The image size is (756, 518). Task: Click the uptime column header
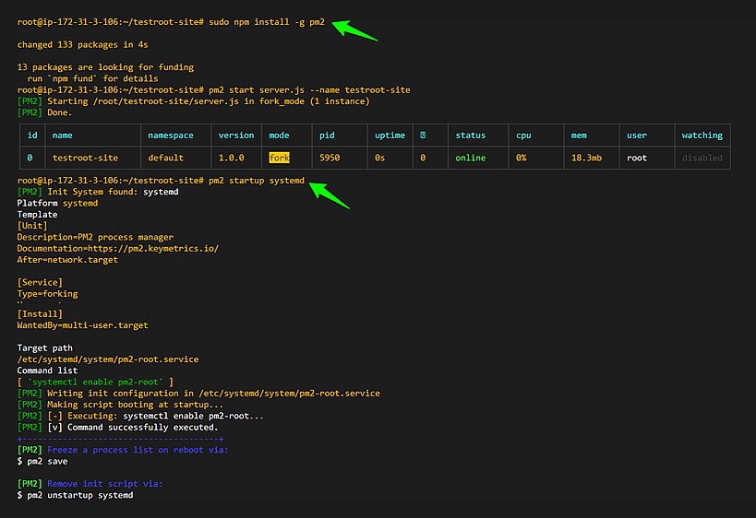390,135
